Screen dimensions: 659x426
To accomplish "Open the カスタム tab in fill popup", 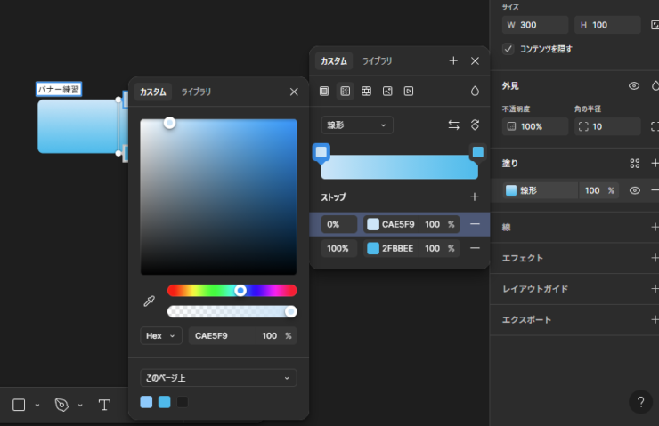I will 334,60.
